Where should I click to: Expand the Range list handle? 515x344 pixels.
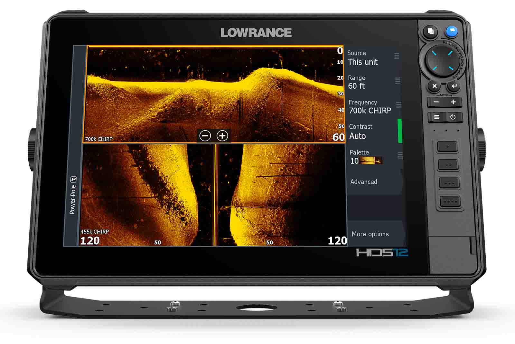398,80
